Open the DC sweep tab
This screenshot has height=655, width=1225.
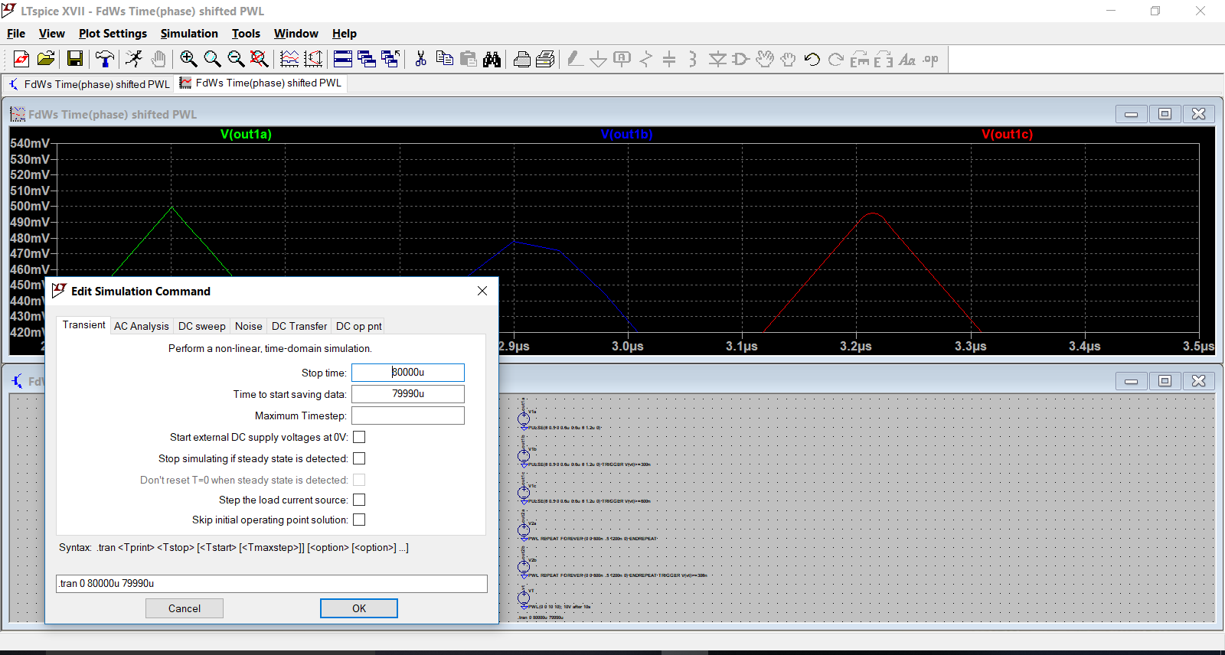tap(202, 326)
